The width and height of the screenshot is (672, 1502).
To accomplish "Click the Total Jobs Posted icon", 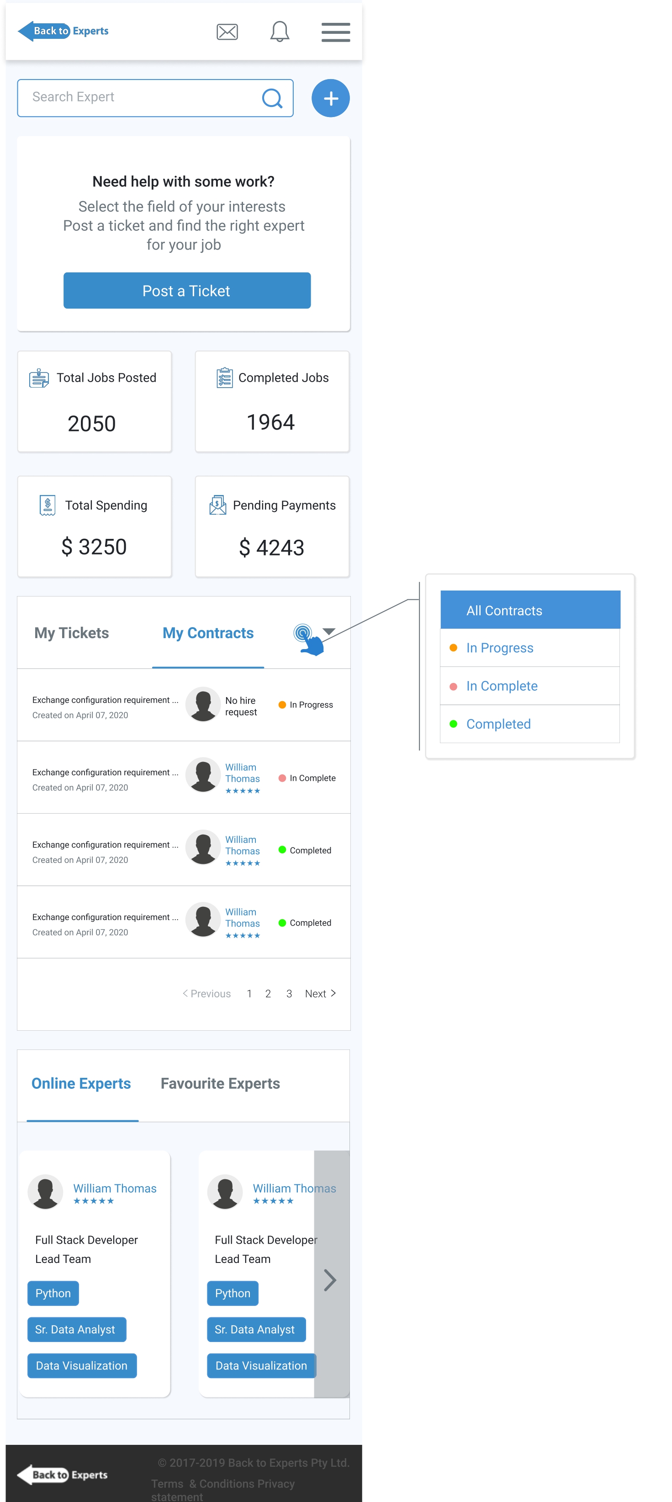I will [x=39, y=378].
